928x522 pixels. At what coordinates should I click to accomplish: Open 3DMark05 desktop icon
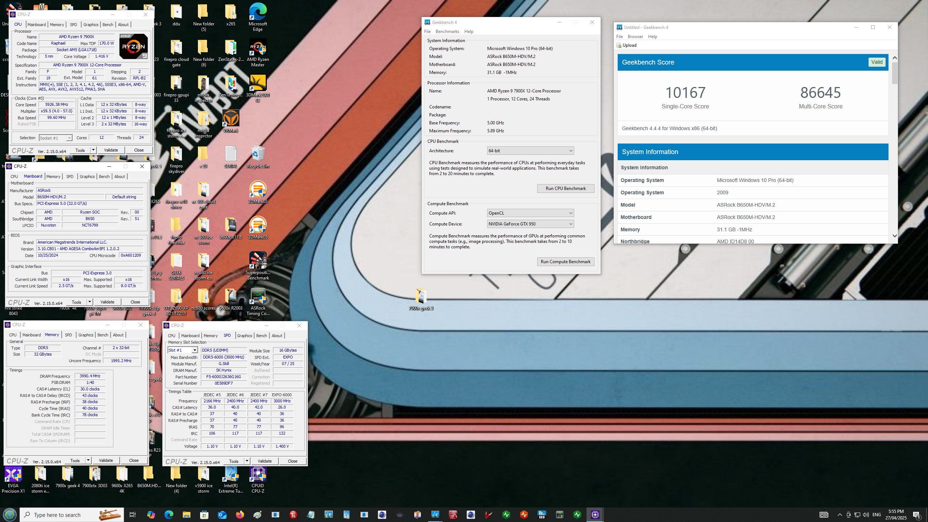(x=258, y=228)
